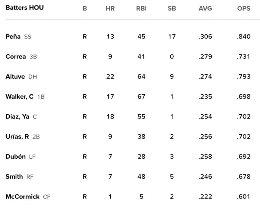
Task: Open Dubón's player profile
Action: pyautogui.click(x=16, y=157)
